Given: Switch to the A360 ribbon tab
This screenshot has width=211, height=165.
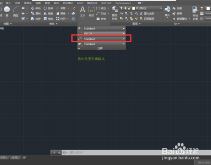Looking at the screenshot, I should [80, 3].
